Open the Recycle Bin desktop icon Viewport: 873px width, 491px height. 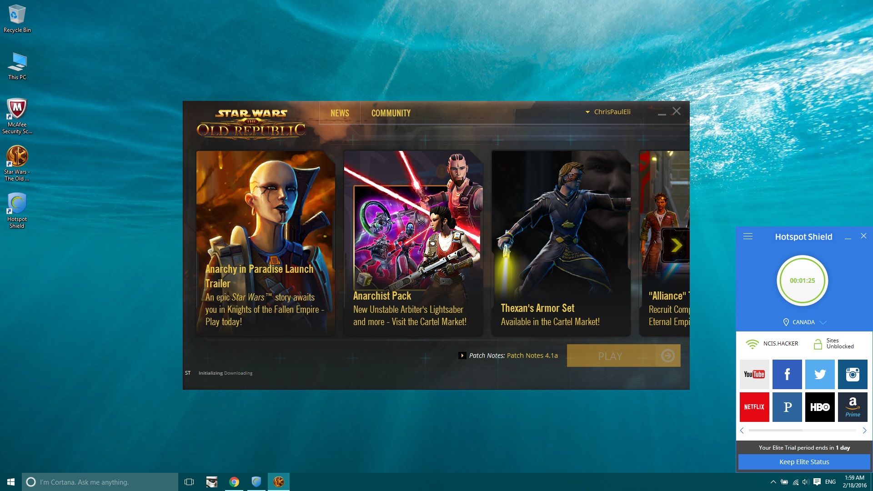[17, 19]
